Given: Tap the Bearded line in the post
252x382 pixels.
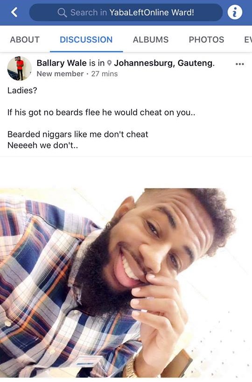Looking at the screenshot, I should [77, 134].
